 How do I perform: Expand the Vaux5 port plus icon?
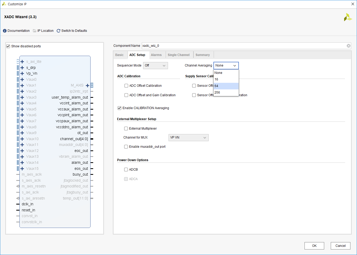click(22, 109)
